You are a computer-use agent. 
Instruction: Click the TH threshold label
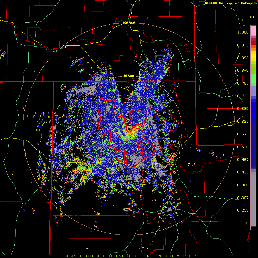tap(246, 223)
